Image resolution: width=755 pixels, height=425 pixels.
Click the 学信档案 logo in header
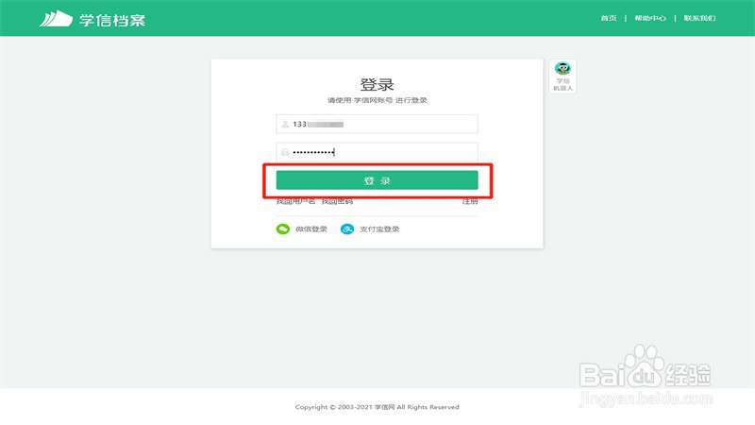(x=92, y=19)
